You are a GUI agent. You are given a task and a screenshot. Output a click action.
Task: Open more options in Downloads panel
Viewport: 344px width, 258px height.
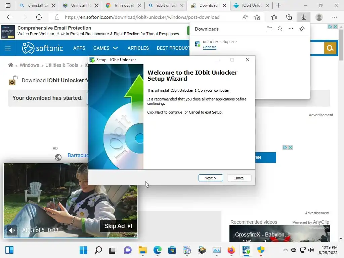291,29
